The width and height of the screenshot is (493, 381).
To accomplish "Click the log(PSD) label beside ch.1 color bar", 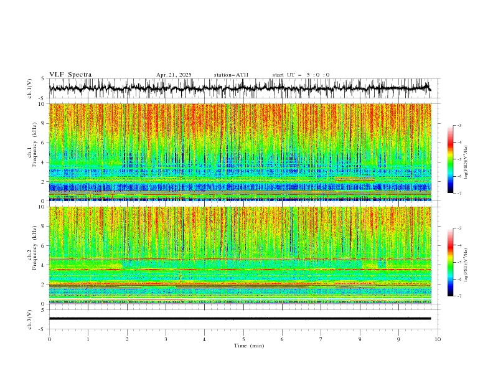I will point(466,162).
